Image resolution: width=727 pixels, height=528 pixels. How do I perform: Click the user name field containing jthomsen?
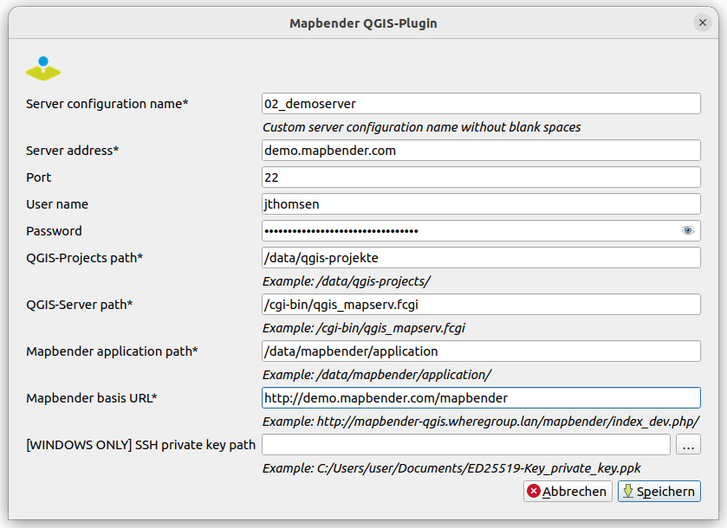click(x=481, y=203)
